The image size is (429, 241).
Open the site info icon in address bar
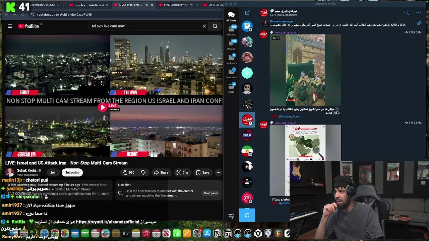[32, 14]
